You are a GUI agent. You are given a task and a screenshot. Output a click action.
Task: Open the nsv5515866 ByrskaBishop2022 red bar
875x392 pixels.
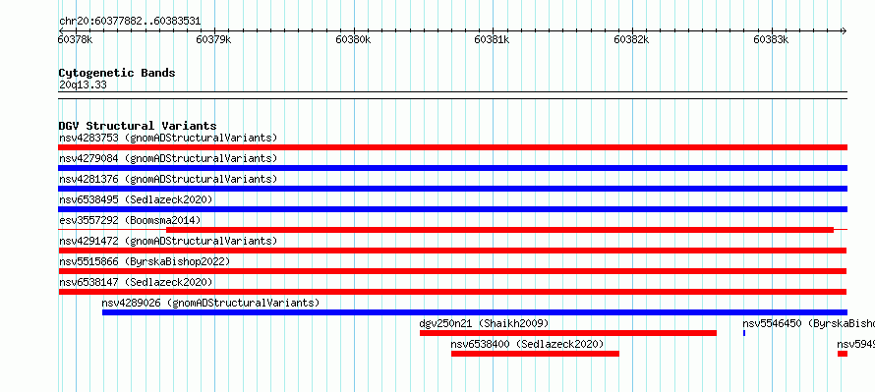(452, 271)
